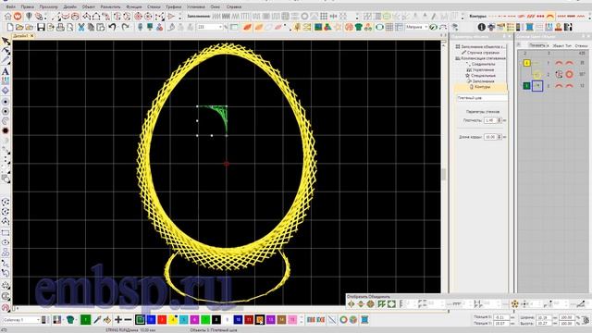Click the Плотность value field

pyautogui.click(x=490, y=120)
